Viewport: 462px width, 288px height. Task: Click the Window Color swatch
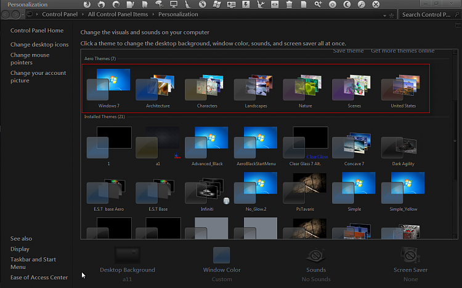pyautogui.click(x=222, y=255)
